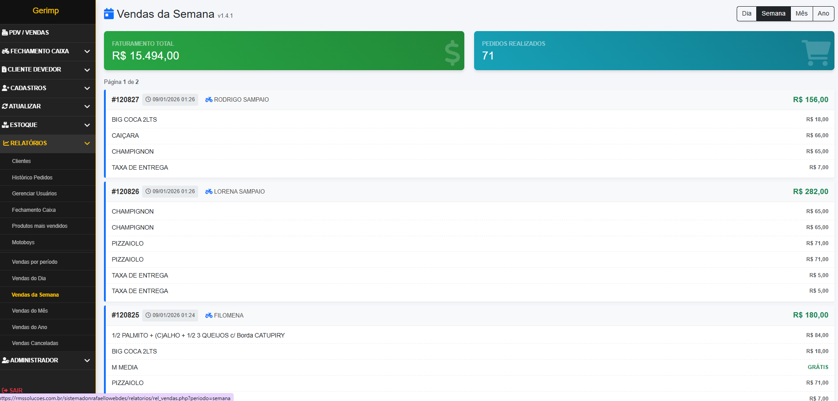This screenshot has width=838, height=401.
Task: Open the Clientes report
Action: (48, 161)
